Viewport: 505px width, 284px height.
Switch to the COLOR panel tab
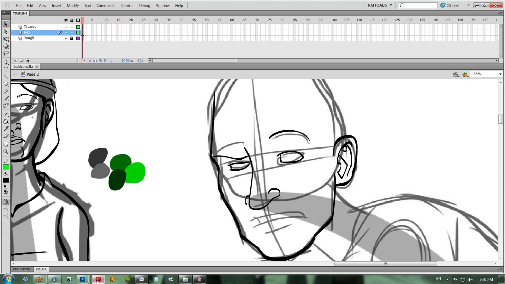41,269
